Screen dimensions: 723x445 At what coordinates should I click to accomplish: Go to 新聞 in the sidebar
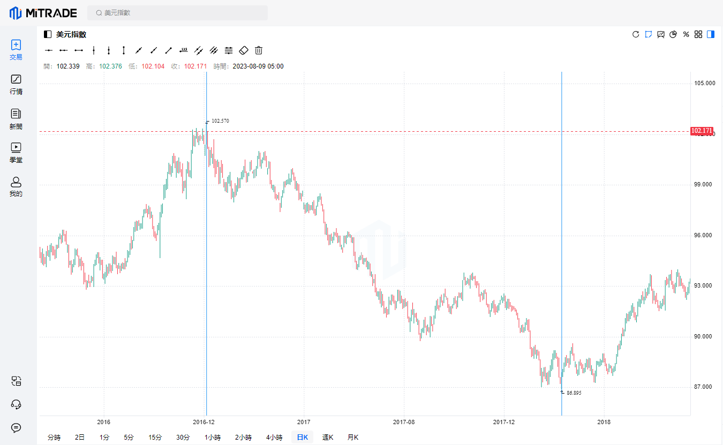point(16,118)
